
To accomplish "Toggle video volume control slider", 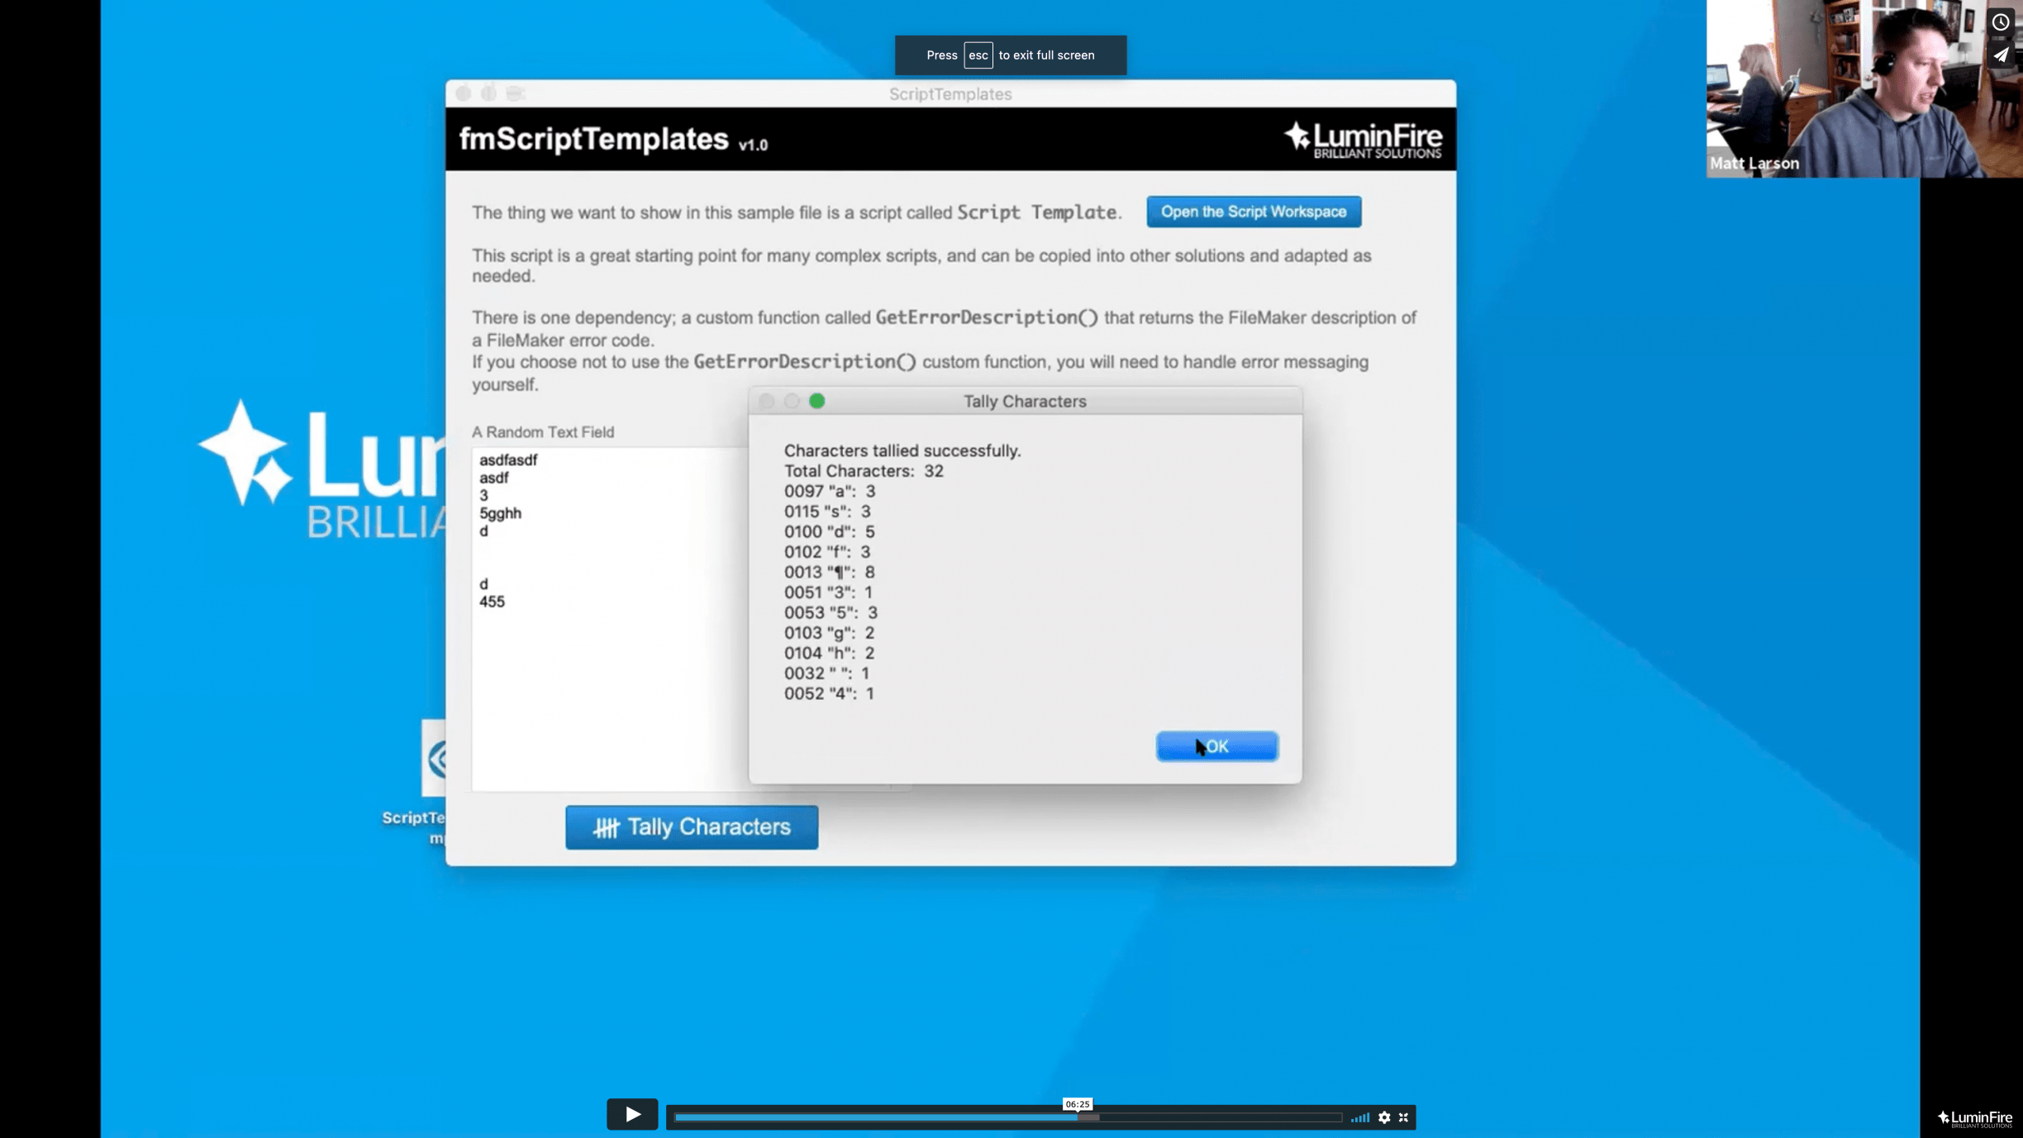I will click(1360, 1116).
